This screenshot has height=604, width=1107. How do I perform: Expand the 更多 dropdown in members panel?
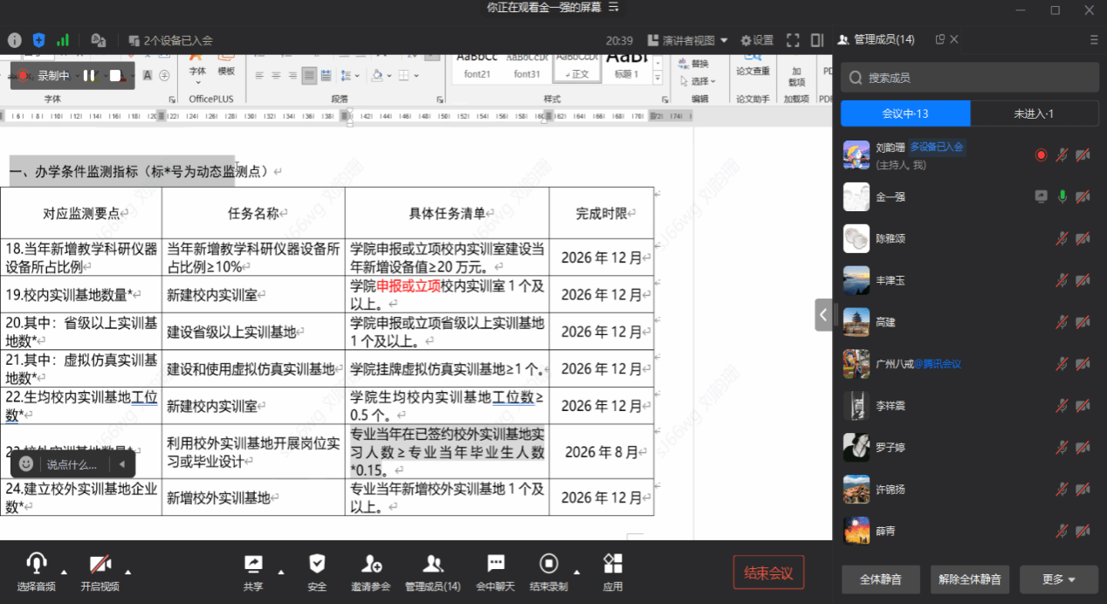point(1058,579)
